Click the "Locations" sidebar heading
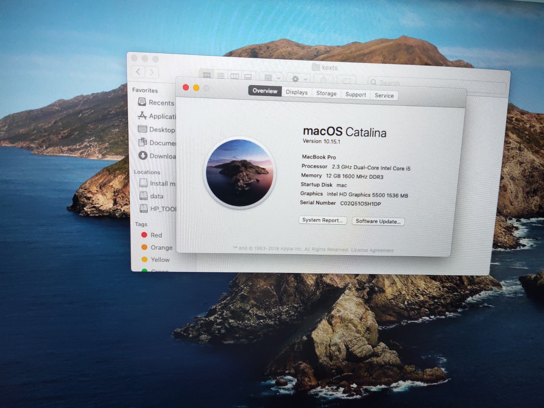 pyautogui.click(x=147, y=172)
